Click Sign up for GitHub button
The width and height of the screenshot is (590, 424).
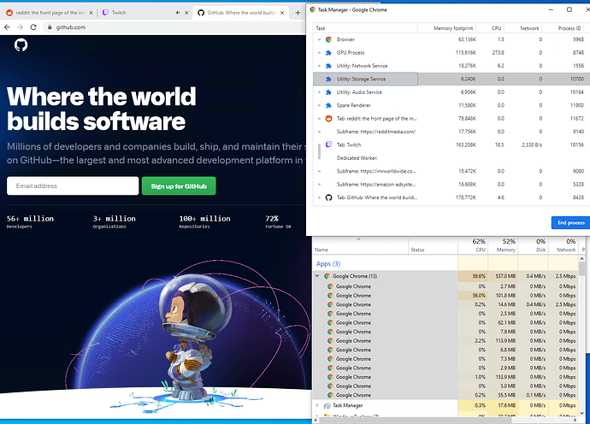[x=179, y=185]
